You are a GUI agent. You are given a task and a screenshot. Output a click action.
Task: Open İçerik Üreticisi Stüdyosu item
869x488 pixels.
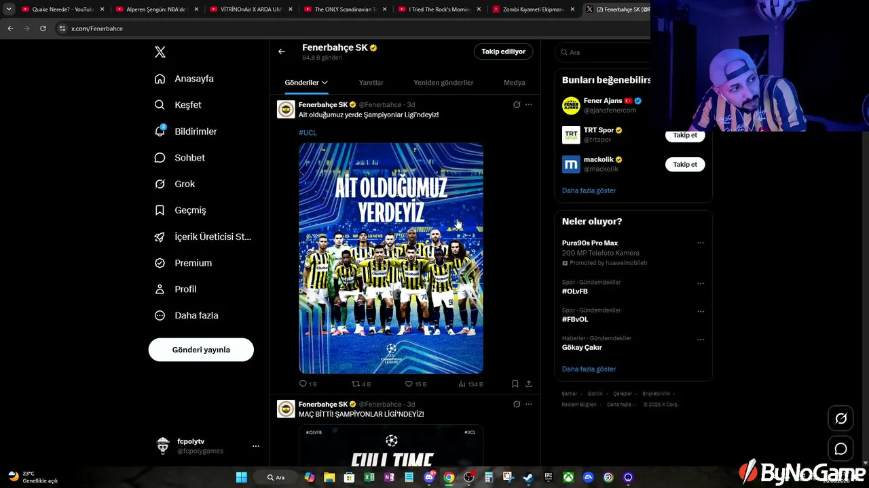(x=202, y=237)
